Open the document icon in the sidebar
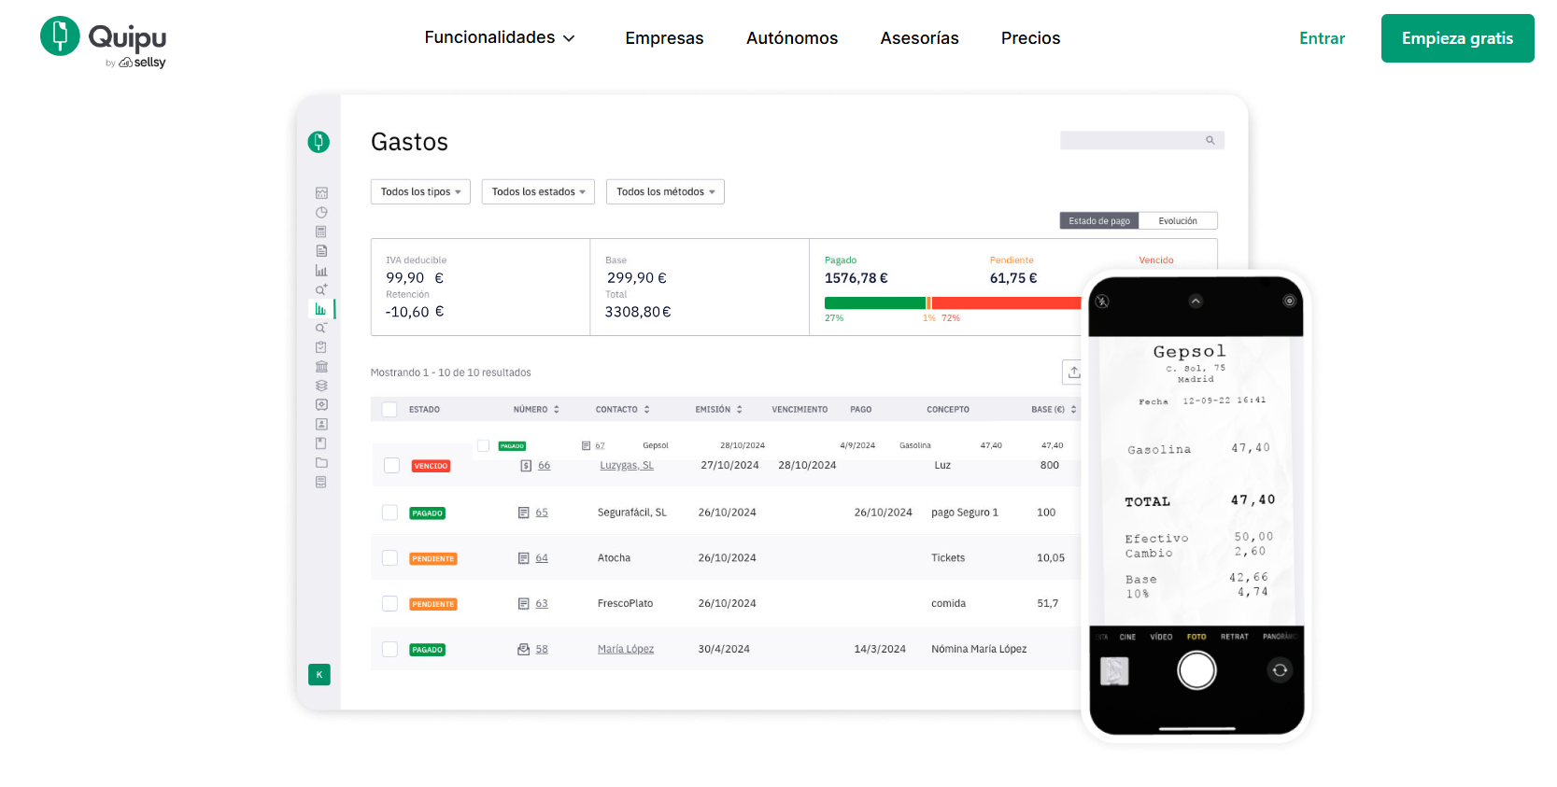Screen dimensions: 1557x787 point(321,251)
